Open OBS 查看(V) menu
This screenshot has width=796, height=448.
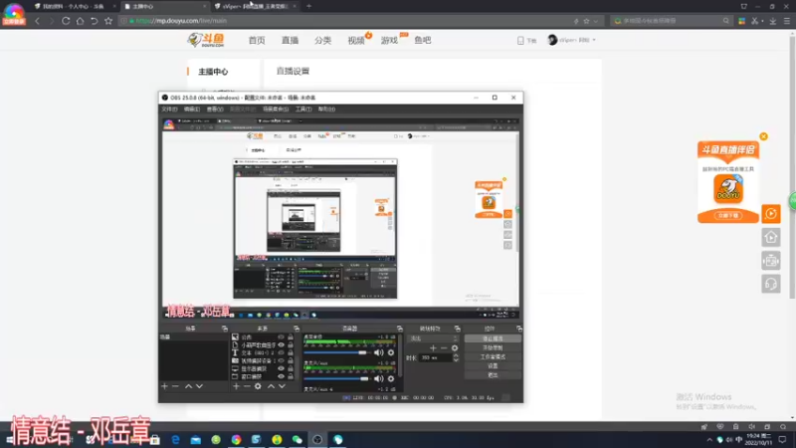click(x=215, y=110)
